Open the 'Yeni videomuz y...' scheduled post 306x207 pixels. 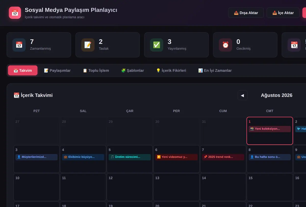[x=176, y=157]
